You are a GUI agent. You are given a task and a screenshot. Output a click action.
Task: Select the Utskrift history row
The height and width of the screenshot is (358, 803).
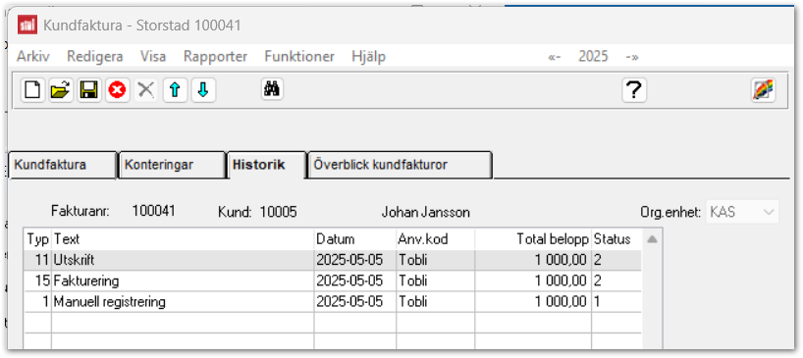pos(333,260)
